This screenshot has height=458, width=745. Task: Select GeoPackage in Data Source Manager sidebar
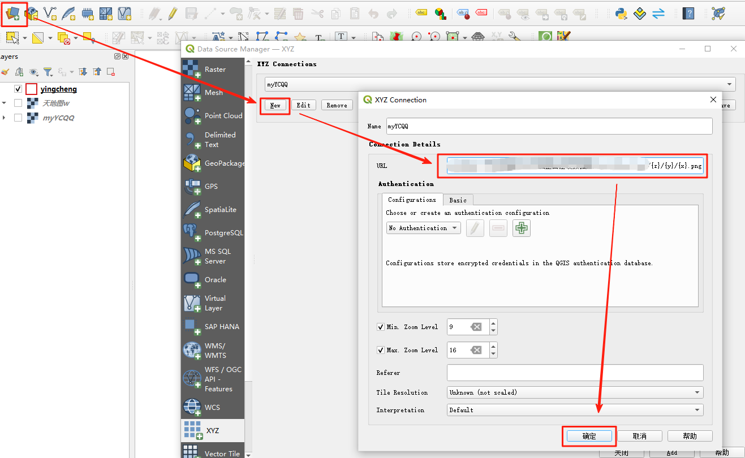point(213,163)
